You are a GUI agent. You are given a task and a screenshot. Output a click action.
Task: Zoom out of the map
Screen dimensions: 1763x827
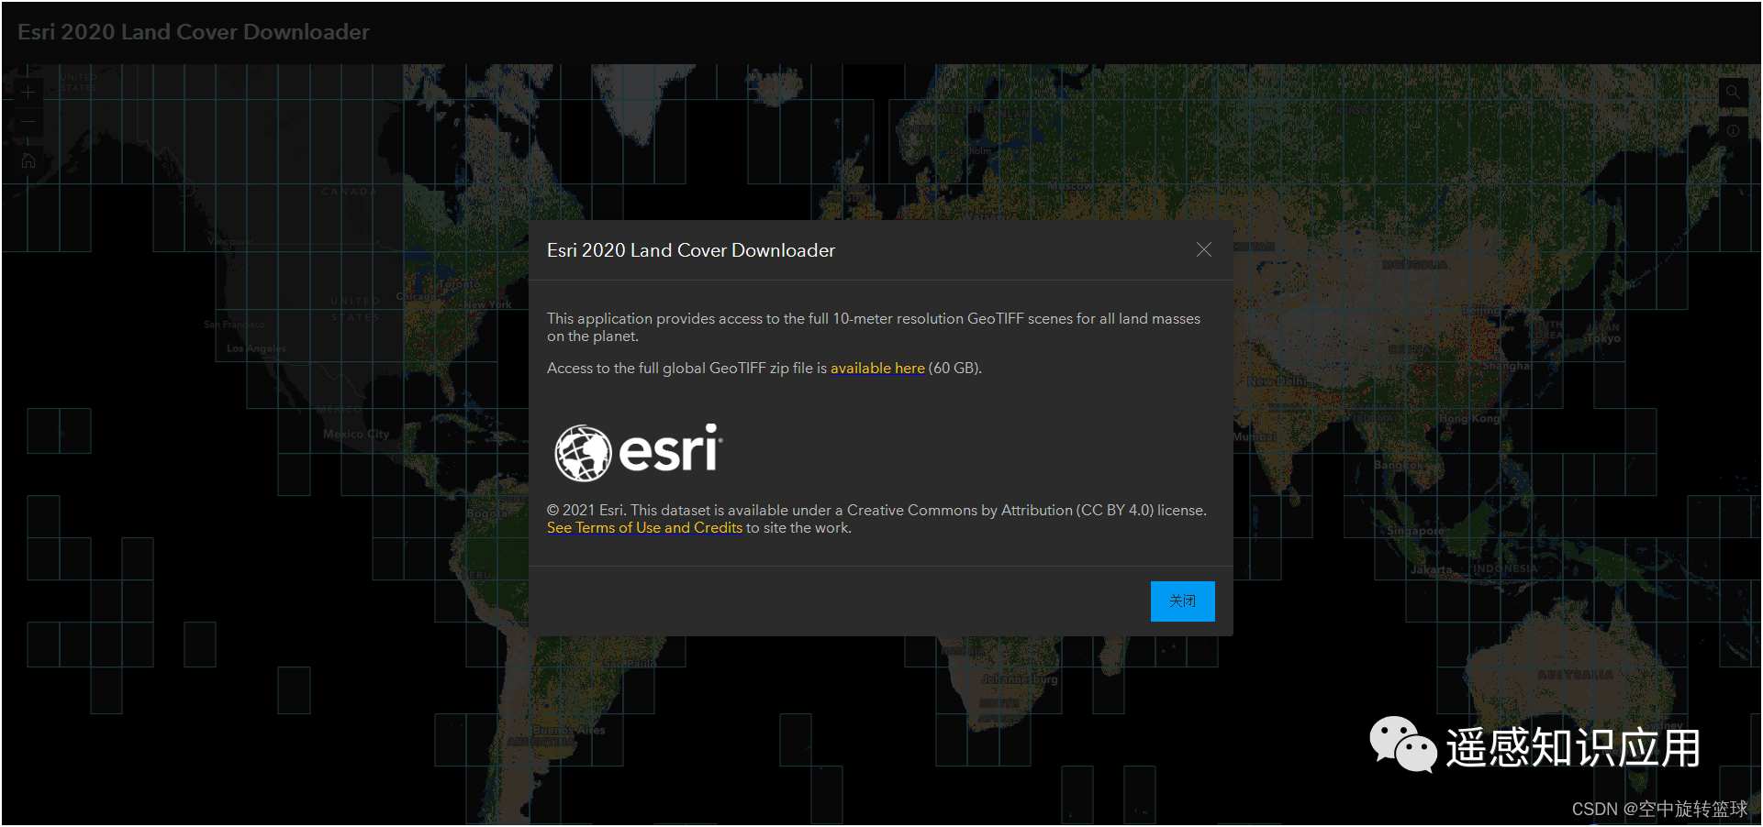(28, 122)
